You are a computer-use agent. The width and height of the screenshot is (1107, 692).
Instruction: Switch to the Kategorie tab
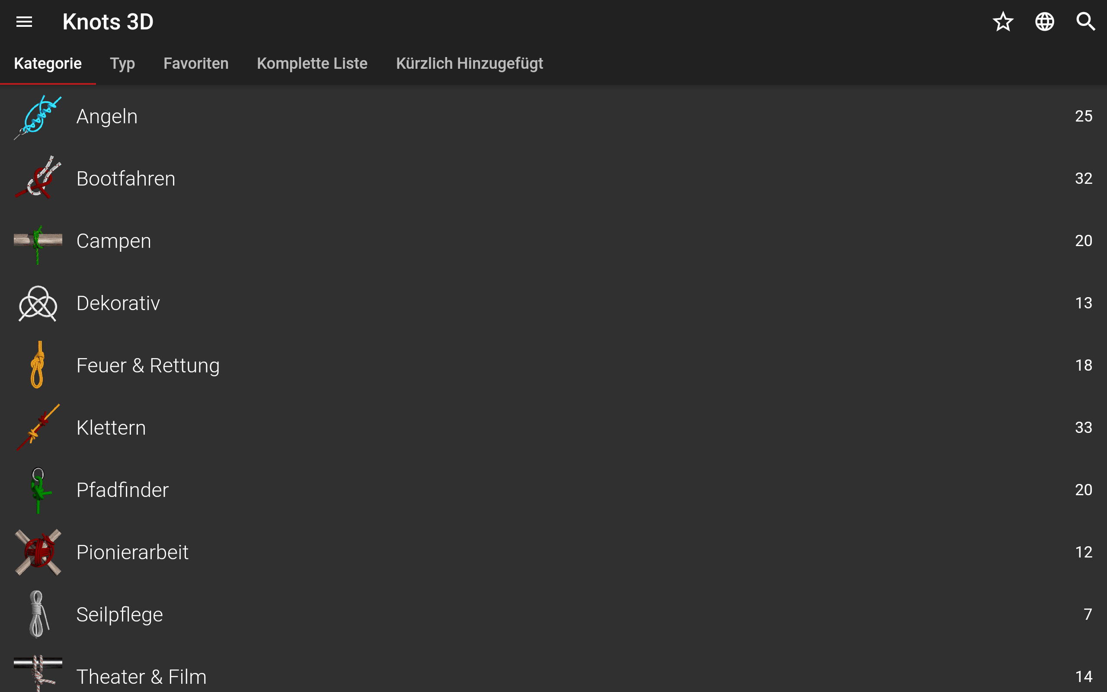point(48,63)
